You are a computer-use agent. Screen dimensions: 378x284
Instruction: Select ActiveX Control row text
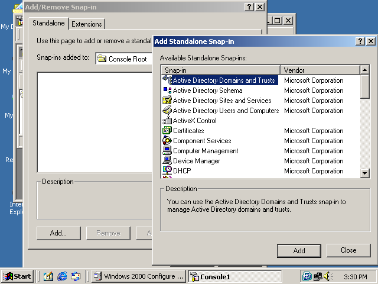point(195,121)
